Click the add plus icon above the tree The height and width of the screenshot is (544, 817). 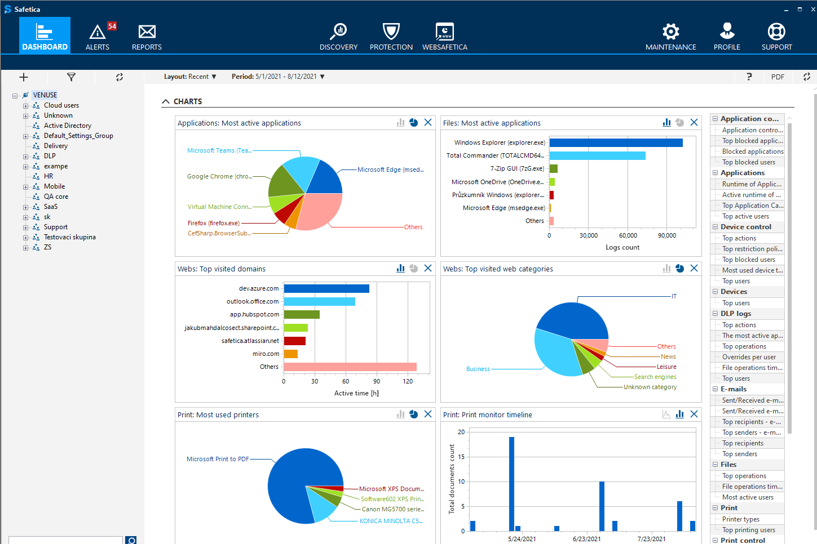click(x=24, y=77)
